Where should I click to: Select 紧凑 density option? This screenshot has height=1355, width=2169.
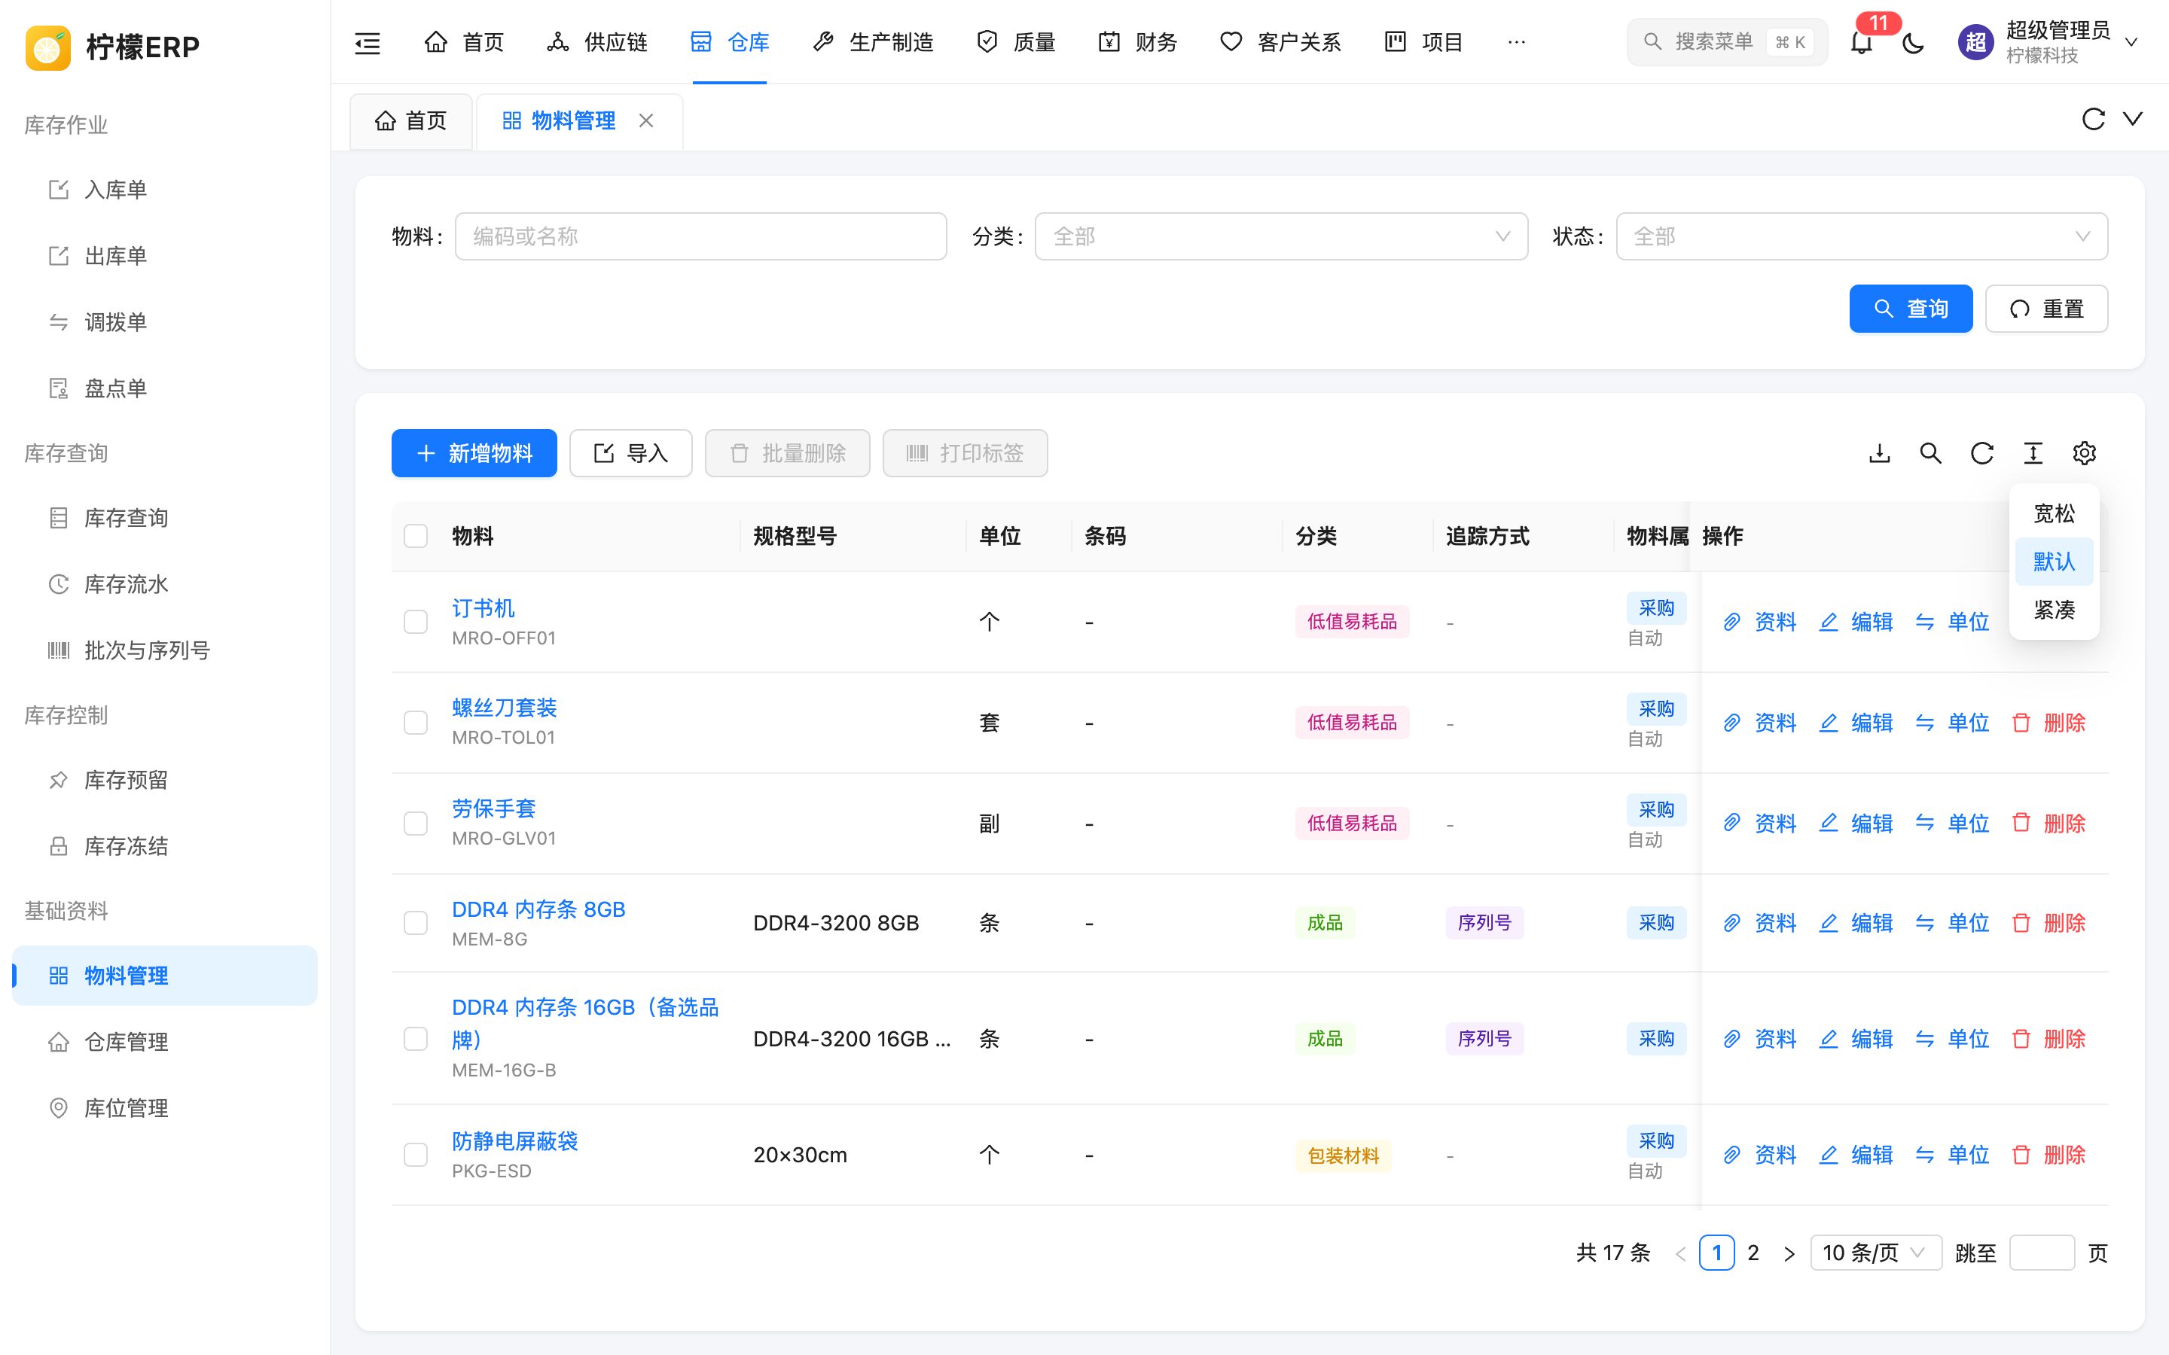2055,611
